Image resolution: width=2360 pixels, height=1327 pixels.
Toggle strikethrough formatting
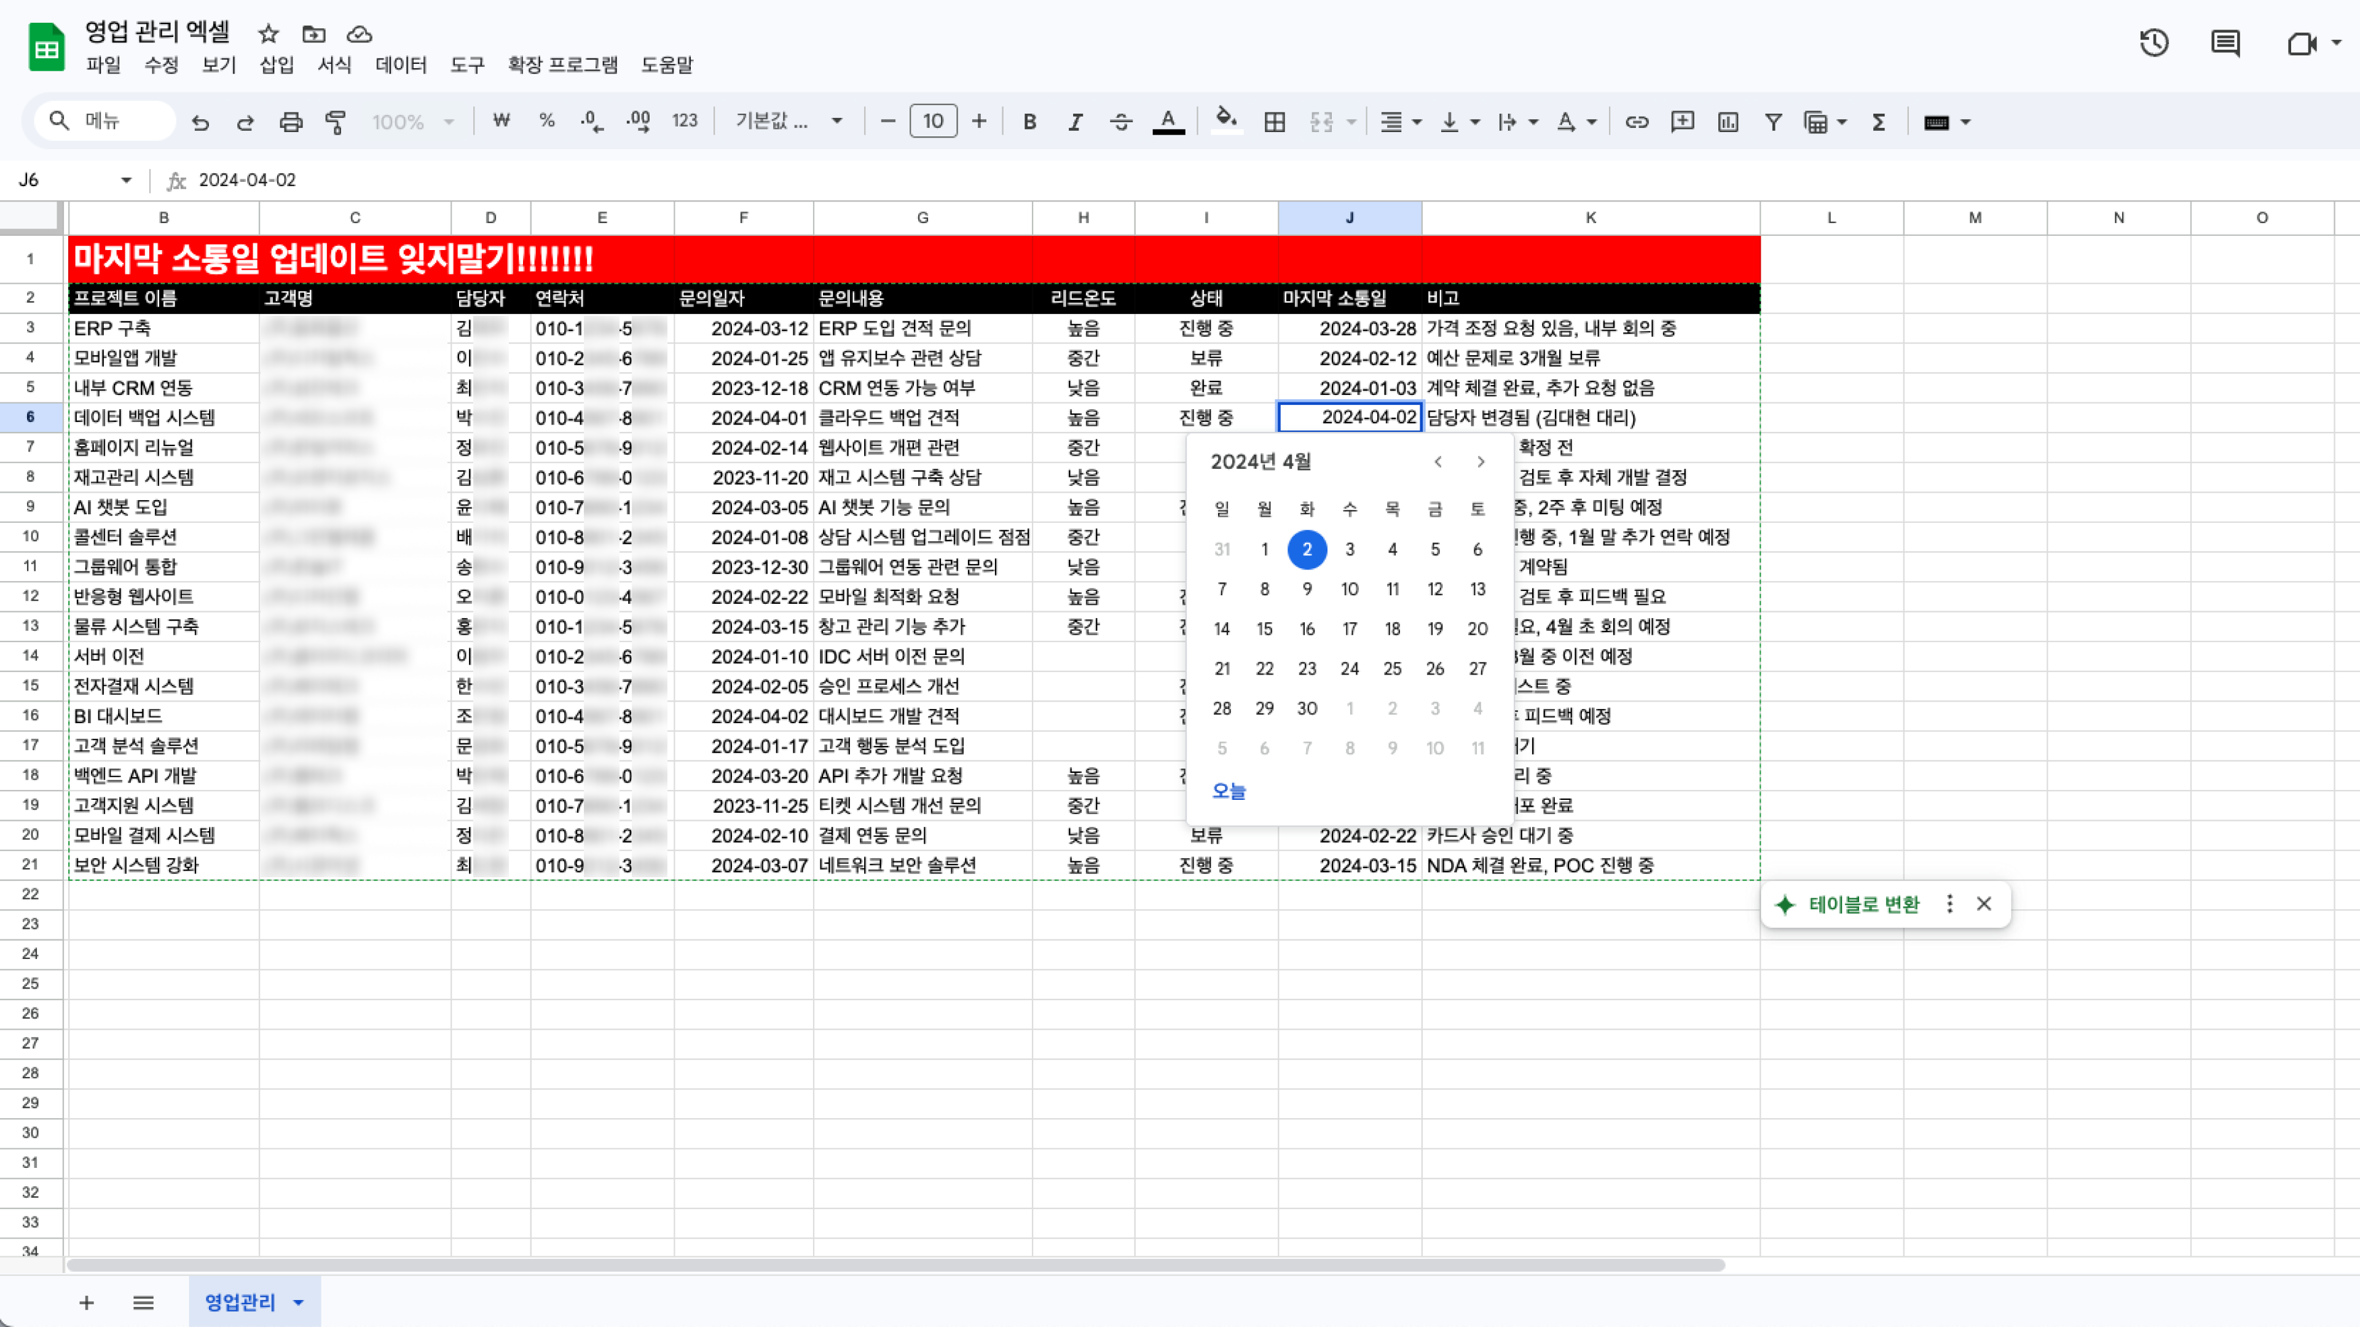coord(1122,121)
